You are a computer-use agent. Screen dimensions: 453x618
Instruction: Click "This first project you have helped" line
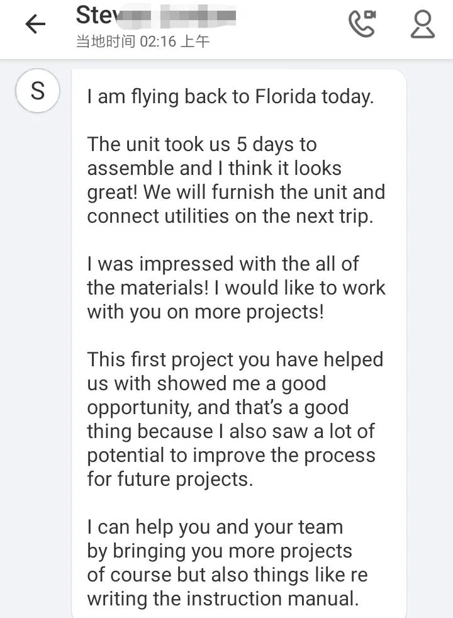point(235,359)
